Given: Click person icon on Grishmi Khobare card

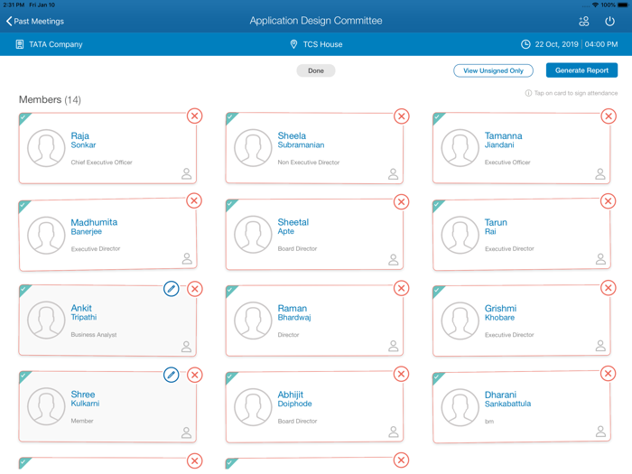Looking at the screenshot, I should pos(601,346).
